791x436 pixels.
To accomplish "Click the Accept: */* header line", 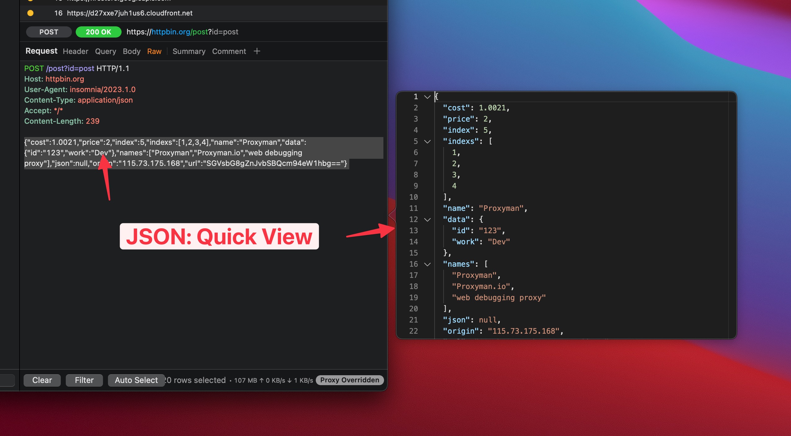I will point(43,111).
